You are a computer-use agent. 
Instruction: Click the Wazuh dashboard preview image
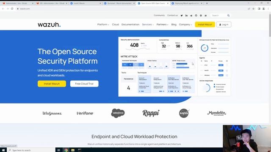pos(174,67)
